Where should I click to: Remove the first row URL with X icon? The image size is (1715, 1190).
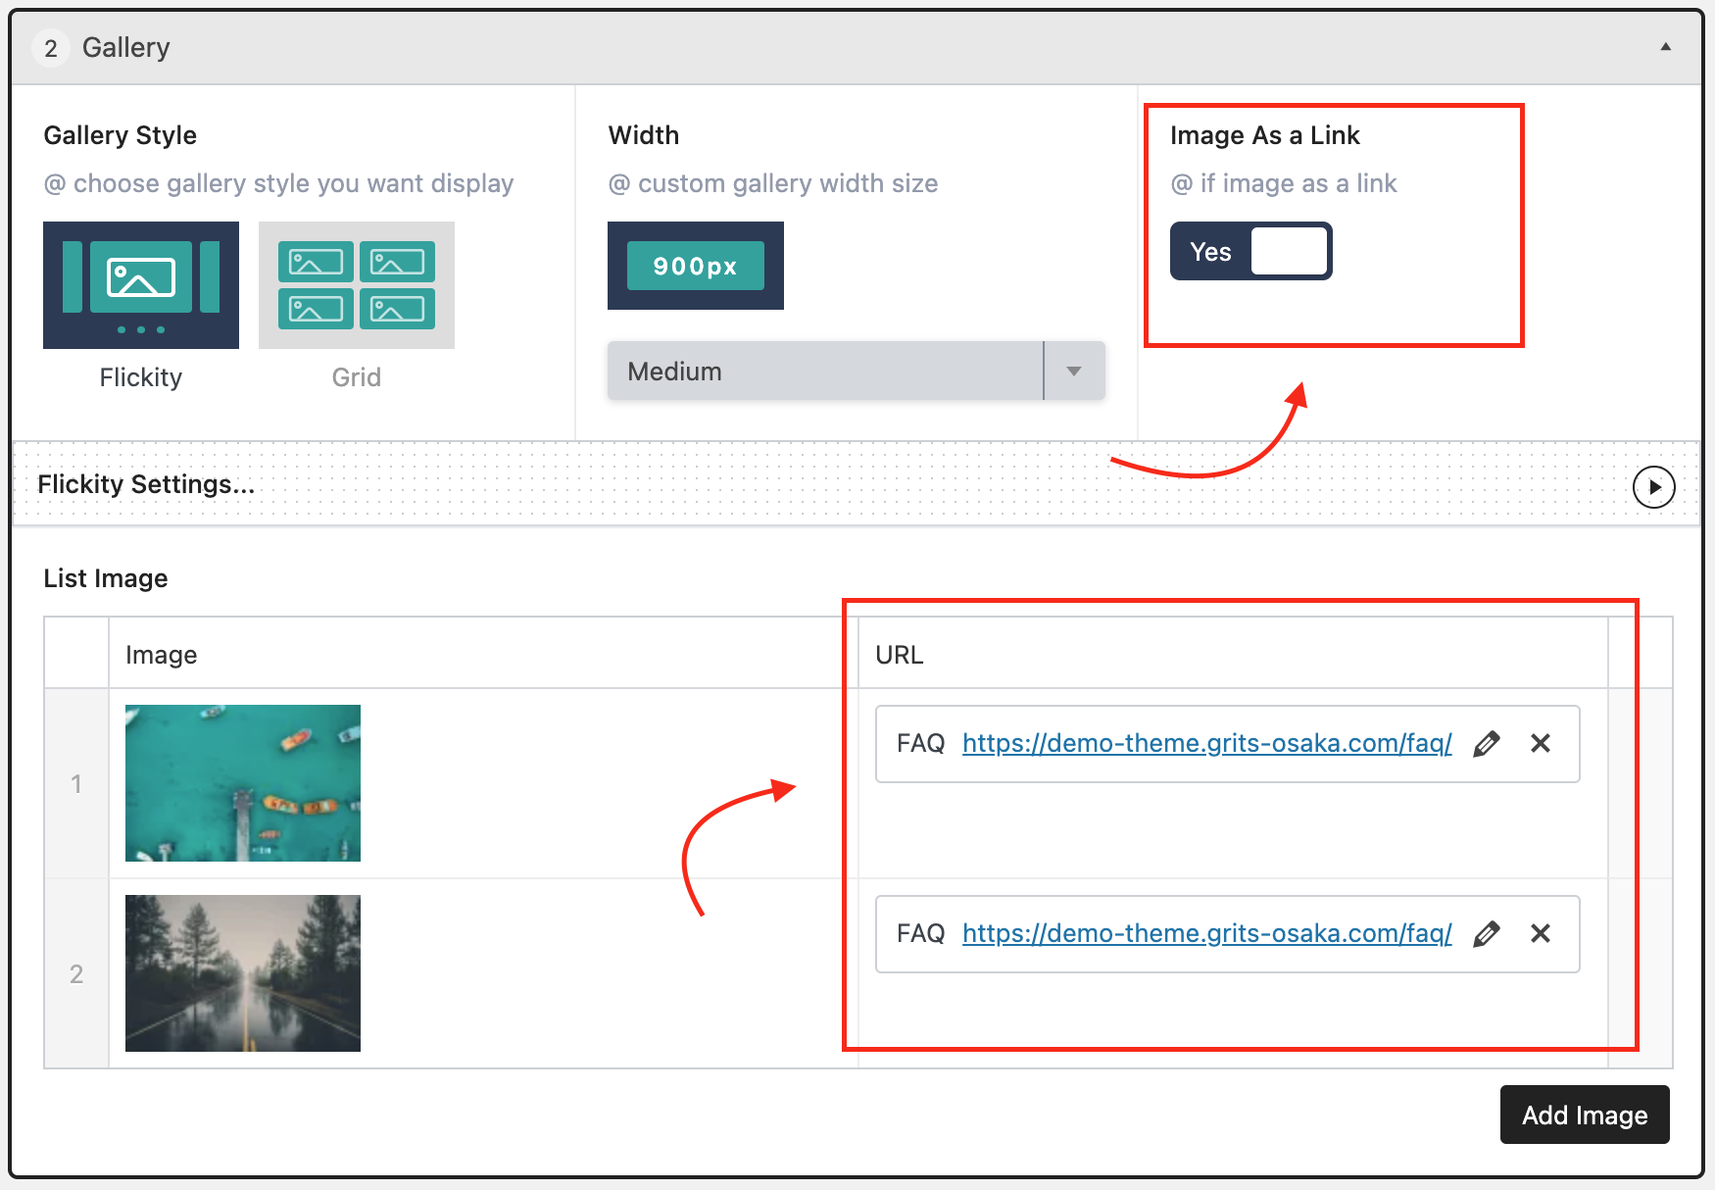click(1540, 744)
